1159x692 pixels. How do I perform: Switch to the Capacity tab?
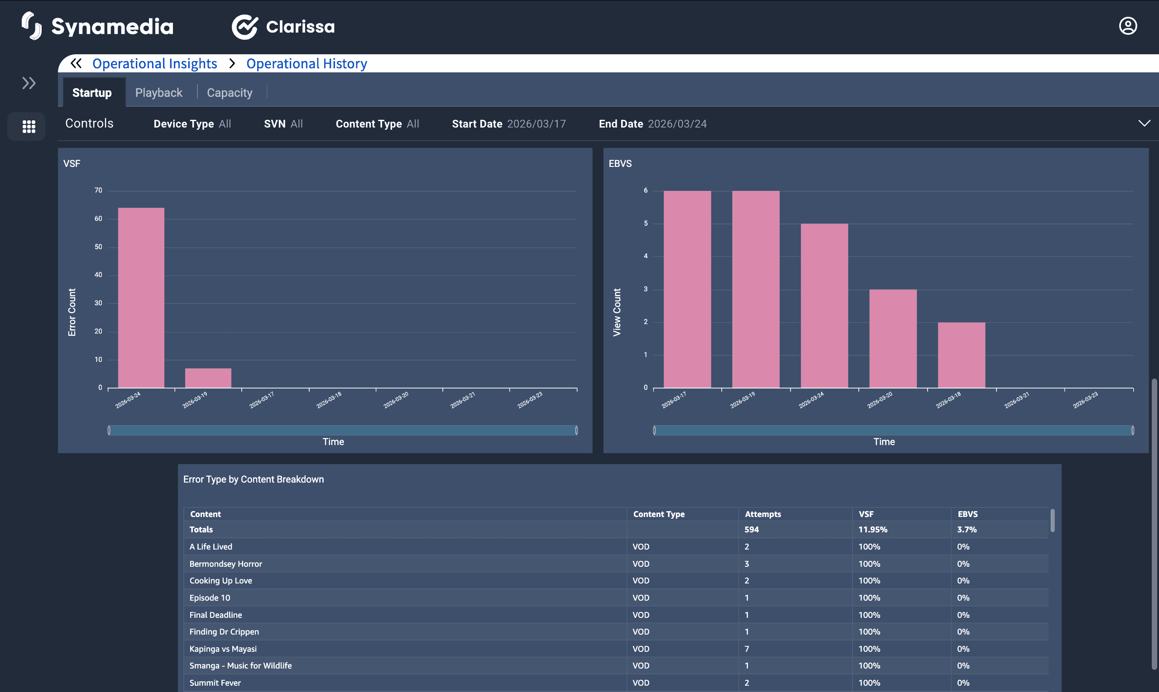click(229, 92)
